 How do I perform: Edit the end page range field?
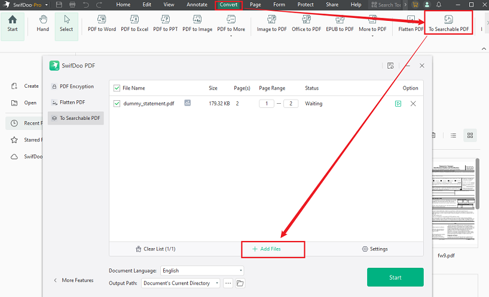click(291, 104)
